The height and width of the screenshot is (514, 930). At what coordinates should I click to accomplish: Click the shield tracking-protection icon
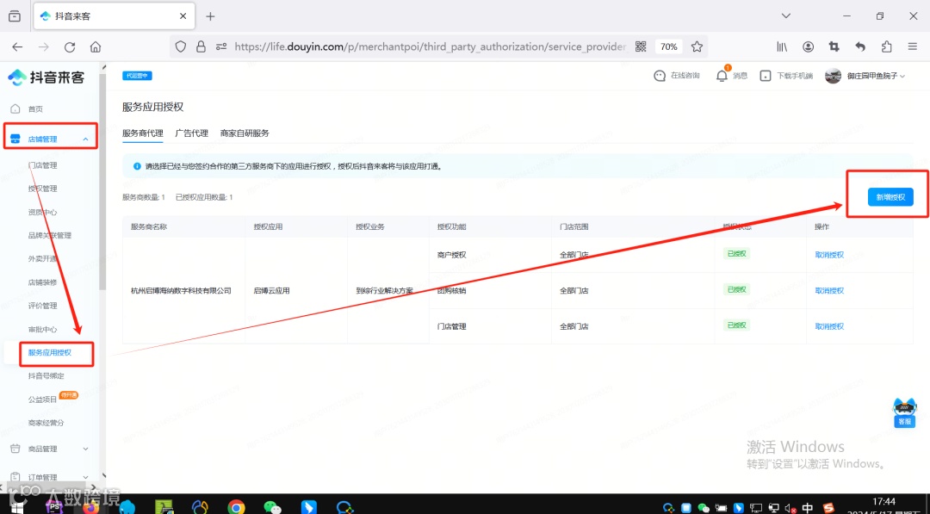[x=181, y=46]
